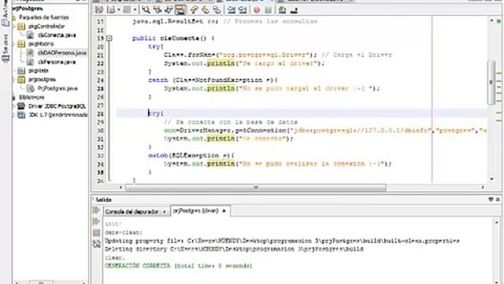The height and width of the screenshot is (284, 504).
Task: Click the Find Previous Occurrence icon
Action: coord(157,10)
